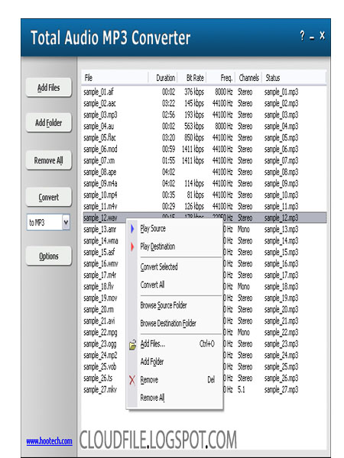The width and height of the screenshot is (344, 458).
Task: Select the sample_04.au file
Action: pos(99,126)
